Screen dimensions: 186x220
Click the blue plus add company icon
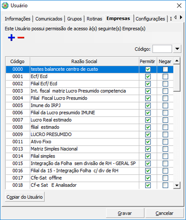tap(12, 38)
